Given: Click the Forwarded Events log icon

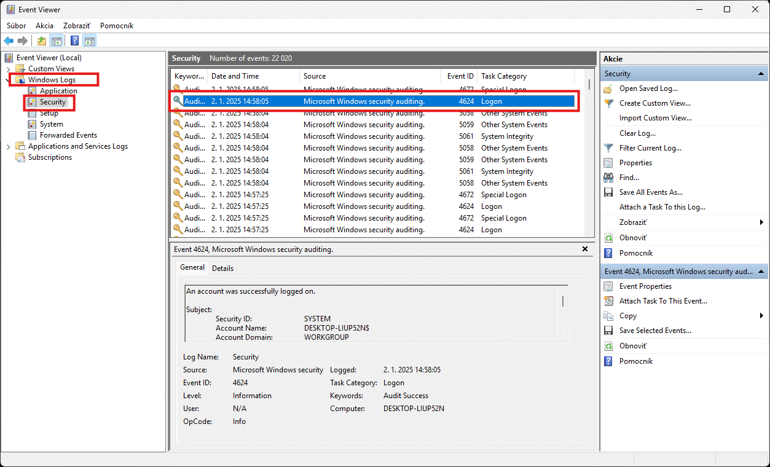Looking at the screenshot, I should tap(33, 135).
